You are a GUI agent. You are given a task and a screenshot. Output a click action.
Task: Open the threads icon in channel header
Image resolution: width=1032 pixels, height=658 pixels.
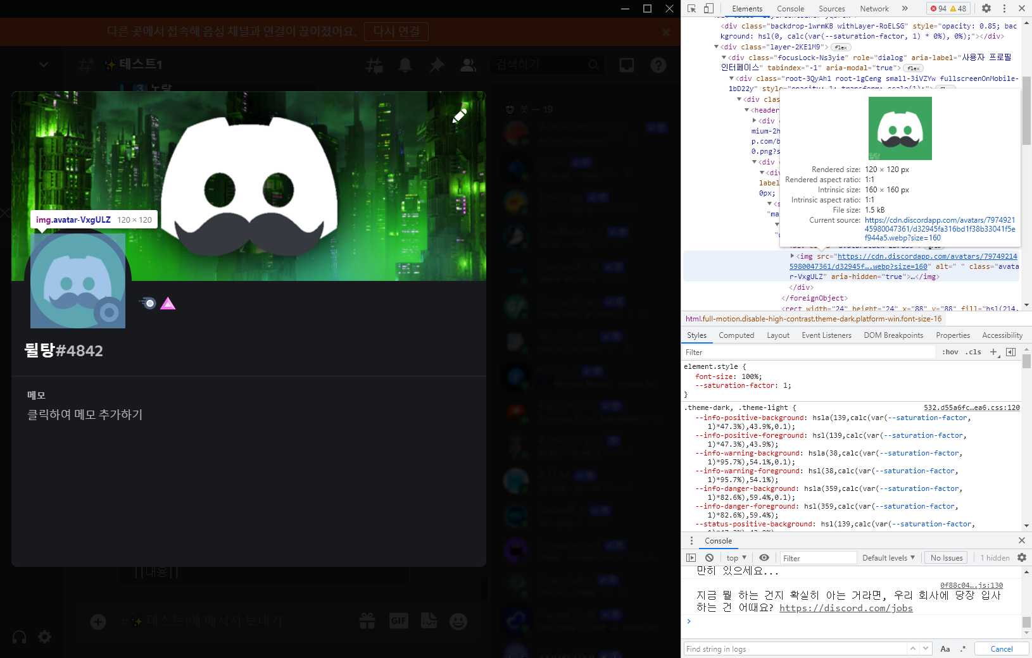pos(374,65)
